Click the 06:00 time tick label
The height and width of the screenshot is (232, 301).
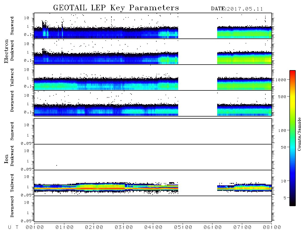coord(213,228)
